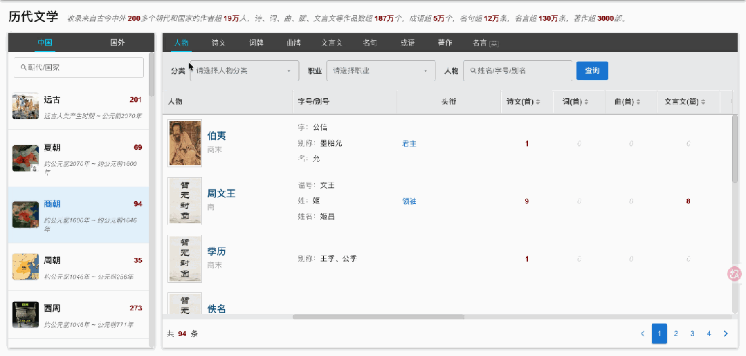Switch to the 曲牌 tab
Viewport: 746px width, 356px height.
(293, 42)
